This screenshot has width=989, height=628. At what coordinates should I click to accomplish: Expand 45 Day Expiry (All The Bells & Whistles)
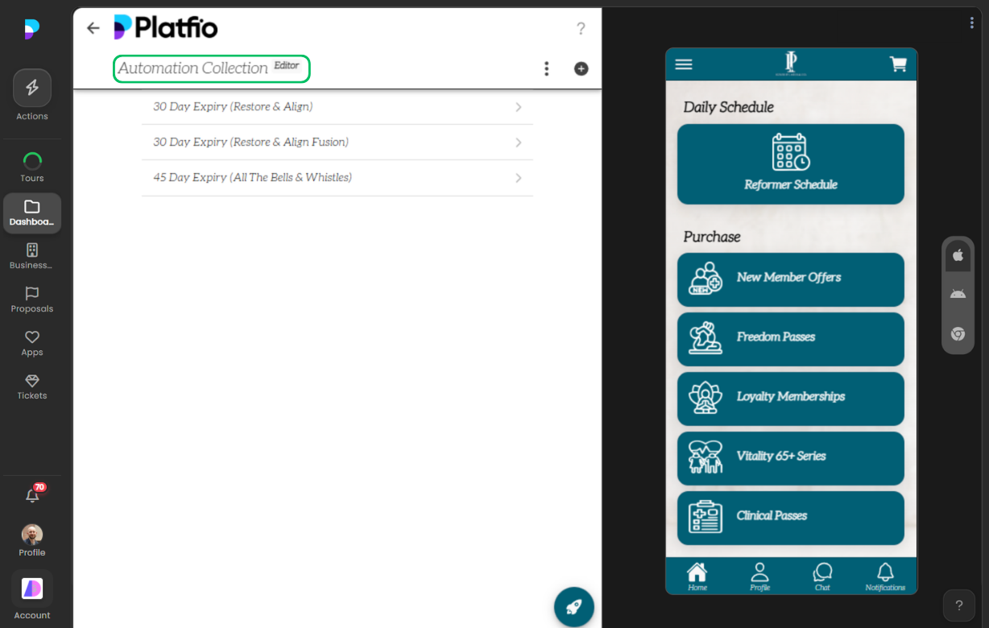pyautogui.click(x=518, y=178)
